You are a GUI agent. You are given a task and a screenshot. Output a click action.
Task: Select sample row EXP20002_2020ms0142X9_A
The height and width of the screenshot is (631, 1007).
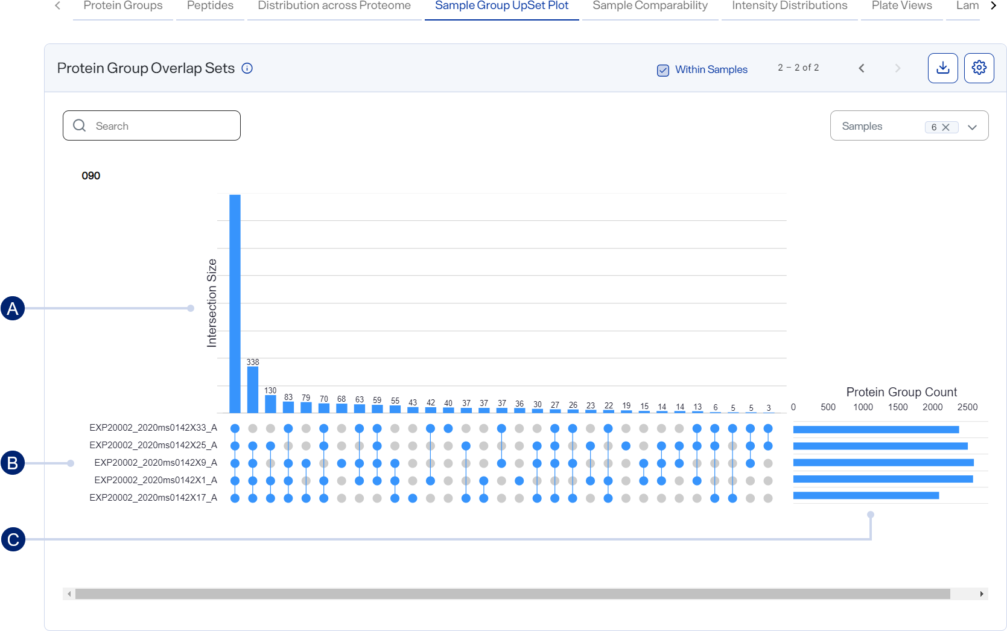point(156,463)
